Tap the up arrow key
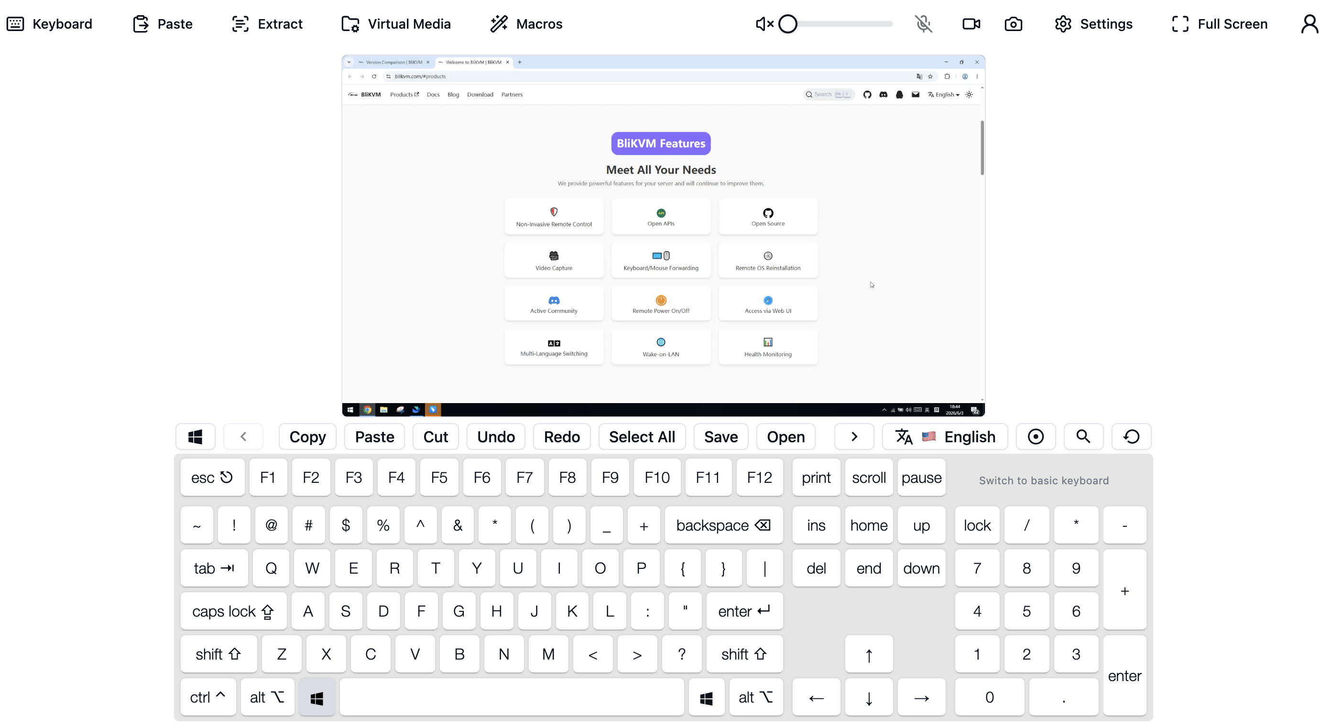The width and height of the screenshot is (1331, 725). coord(869,654)
